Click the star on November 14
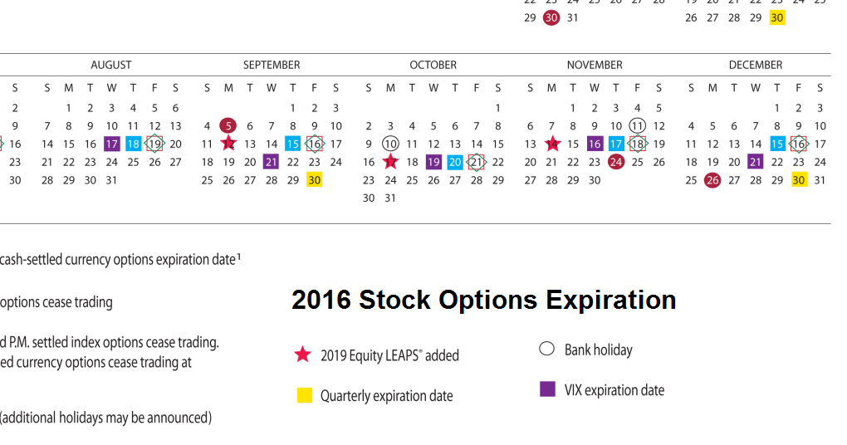847x445 pixels. pos(552,144)
